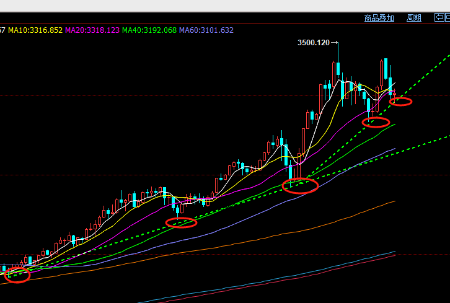Image resolution: width=450 pixels, height=303 pixels.
Task: Select the largest red ellipse in the chart middle
Action: 301,185
